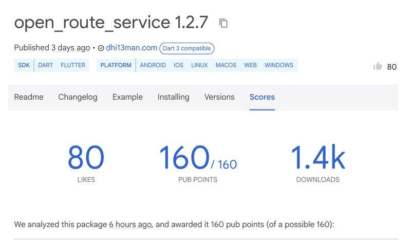Screen dimensions: 411x240
Task: Select the DART SDK tag
Action: click(x=45, y=65)
